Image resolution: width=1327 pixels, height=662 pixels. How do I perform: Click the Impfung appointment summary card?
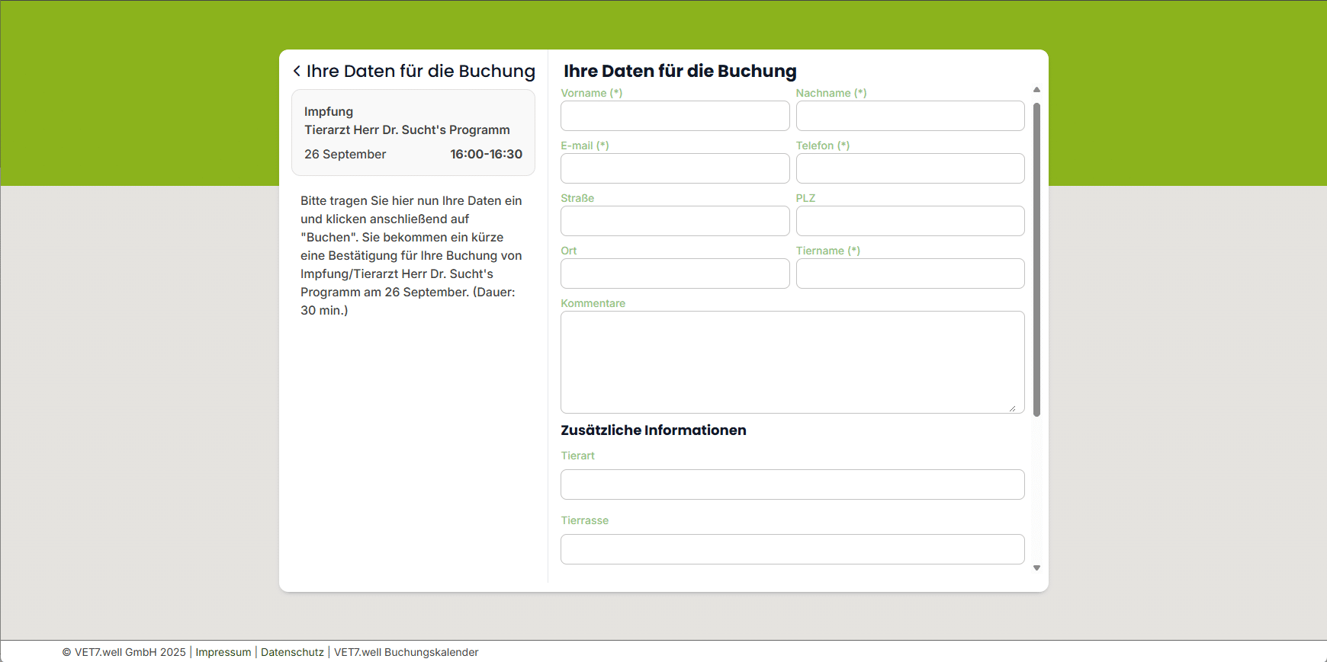413,133
